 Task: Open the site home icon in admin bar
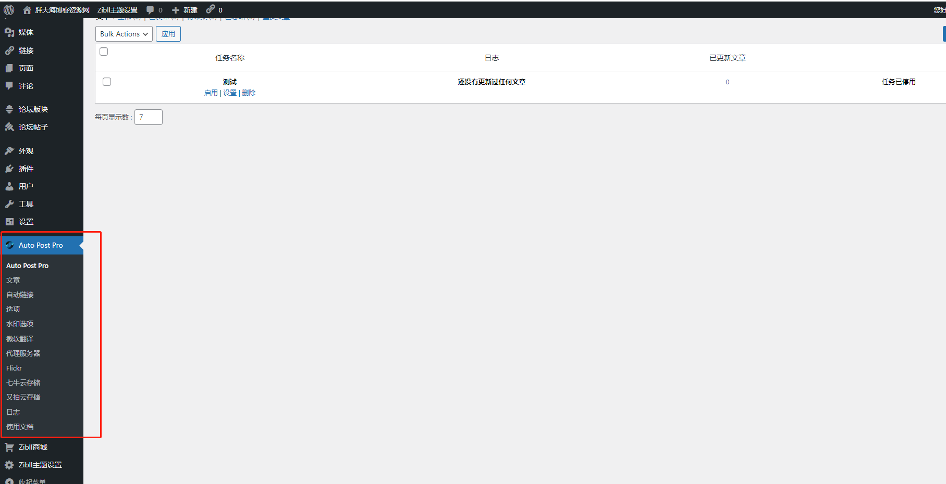(x=27, y=10)
